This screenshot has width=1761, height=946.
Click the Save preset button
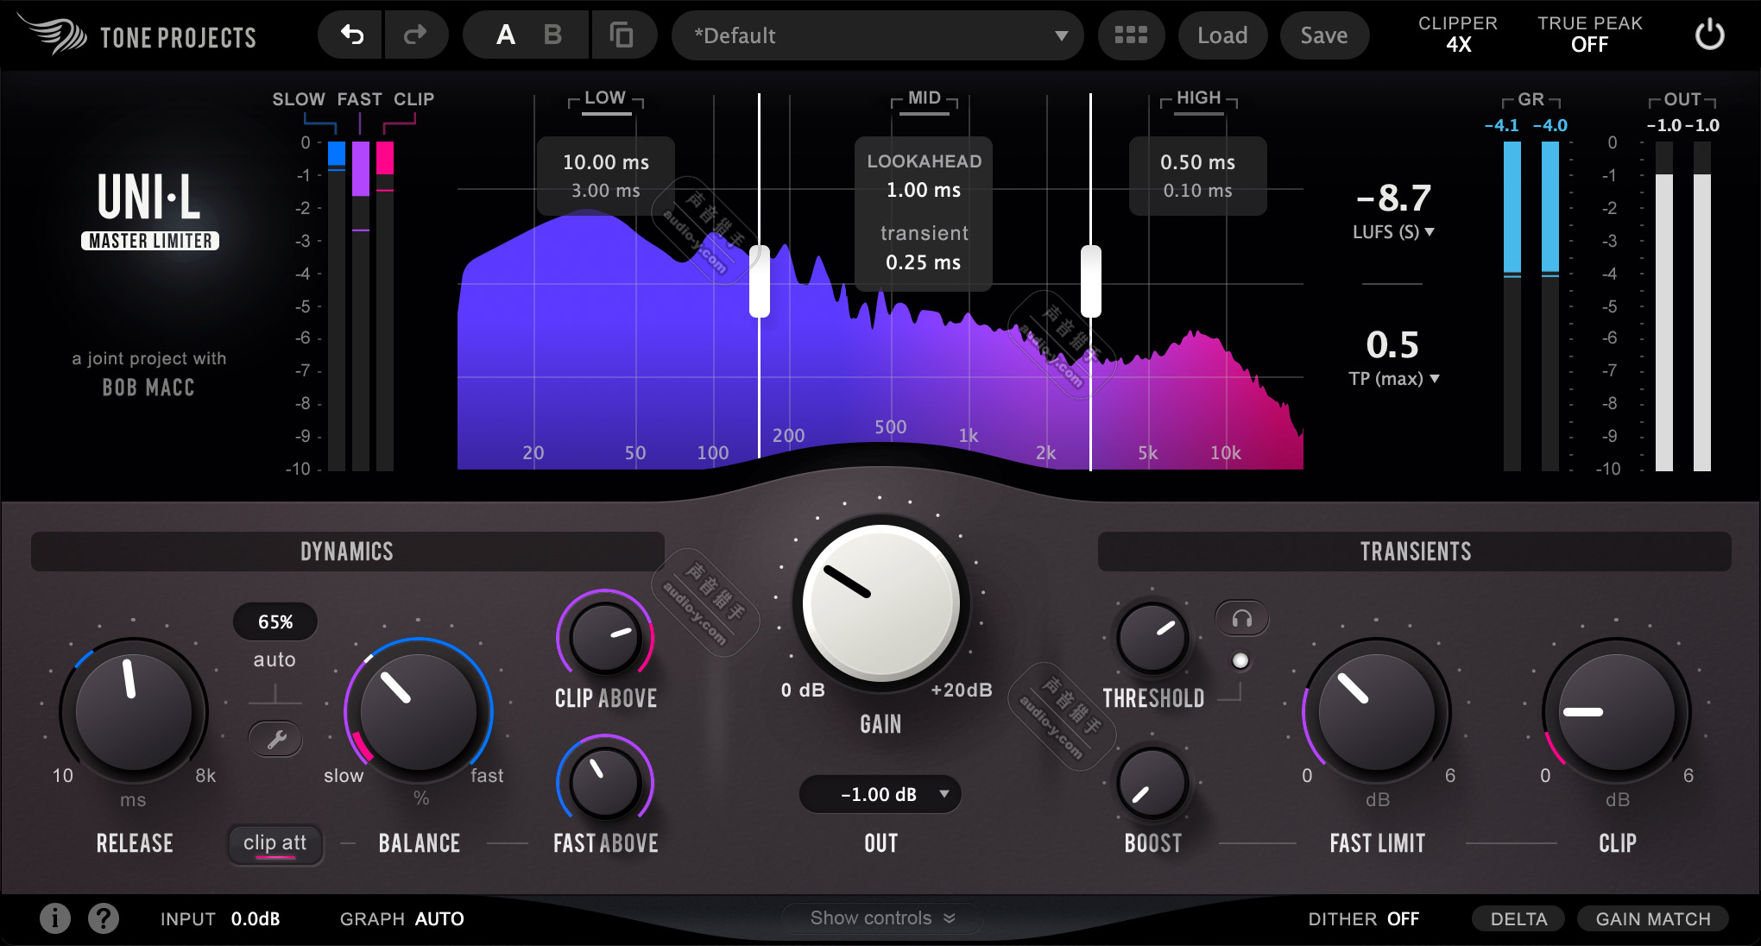1324,35
